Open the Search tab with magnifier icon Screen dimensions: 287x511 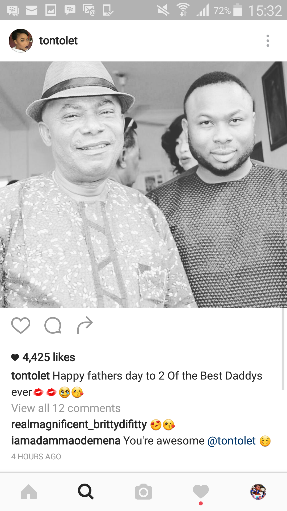pos(86,492)
